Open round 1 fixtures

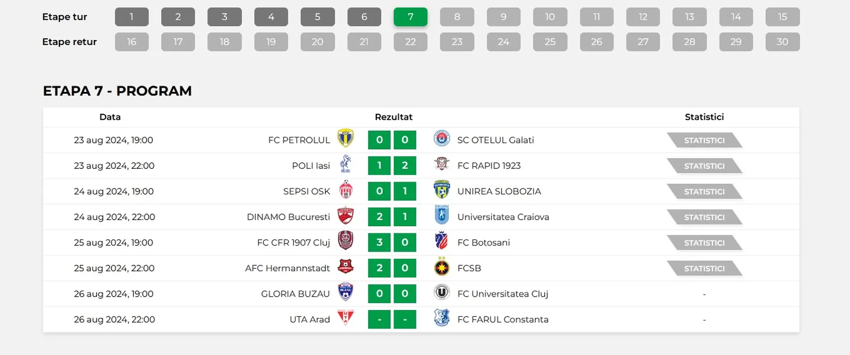pos(132,17)
